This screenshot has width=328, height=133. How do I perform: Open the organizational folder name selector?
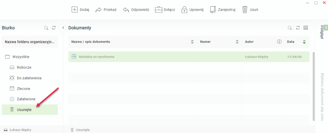(30, 42)
